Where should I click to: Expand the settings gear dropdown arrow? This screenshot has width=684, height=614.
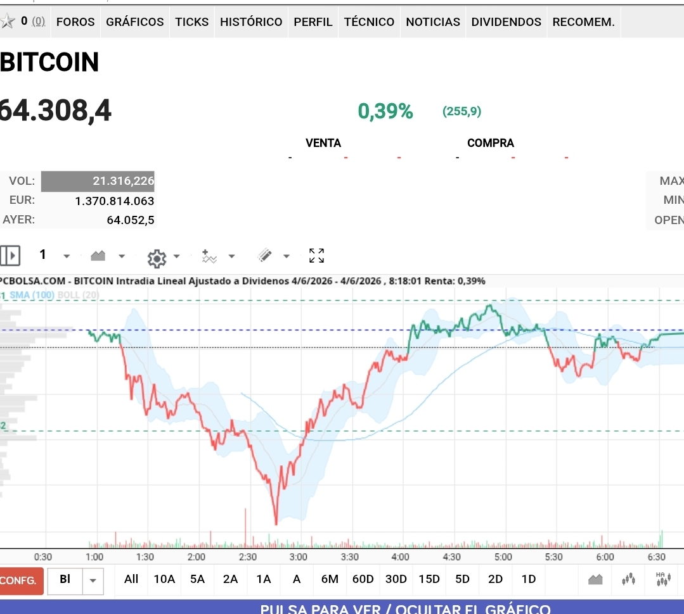coord(177,256)
